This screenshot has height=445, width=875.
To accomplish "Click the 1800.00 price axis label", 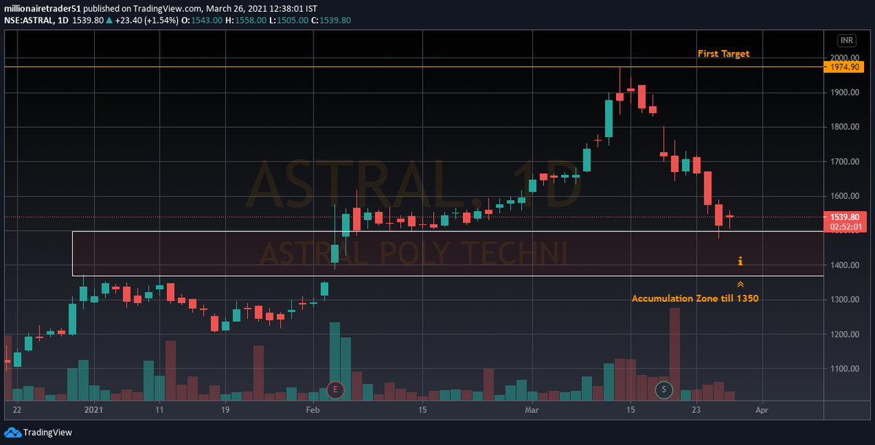I will coord(844,127).
